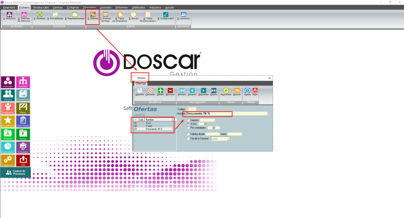Open the Fichero menu tab
This screenshot has width=404, height=218.
coord(24,7)
